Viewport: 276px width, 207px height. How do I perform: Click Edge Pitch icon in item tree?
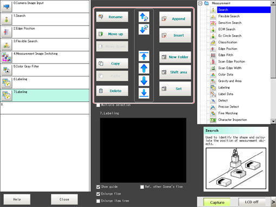coord(213,55)
